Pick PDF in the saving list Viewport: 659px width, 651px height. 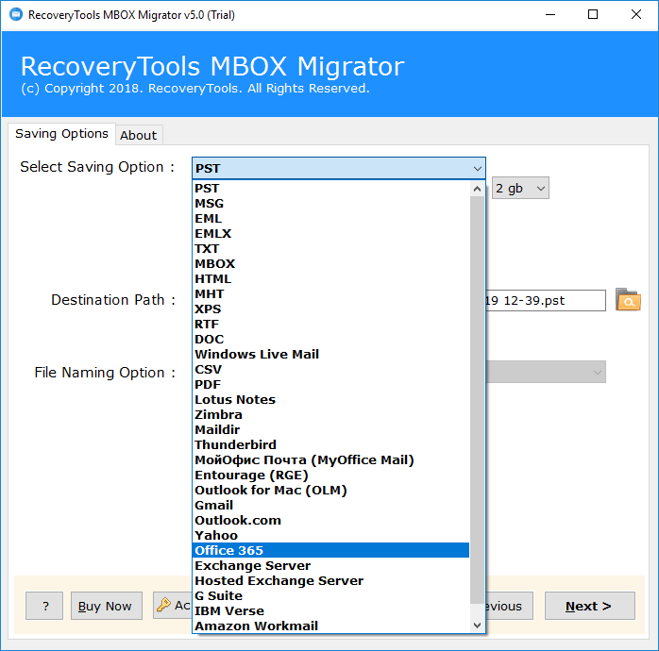330,385
